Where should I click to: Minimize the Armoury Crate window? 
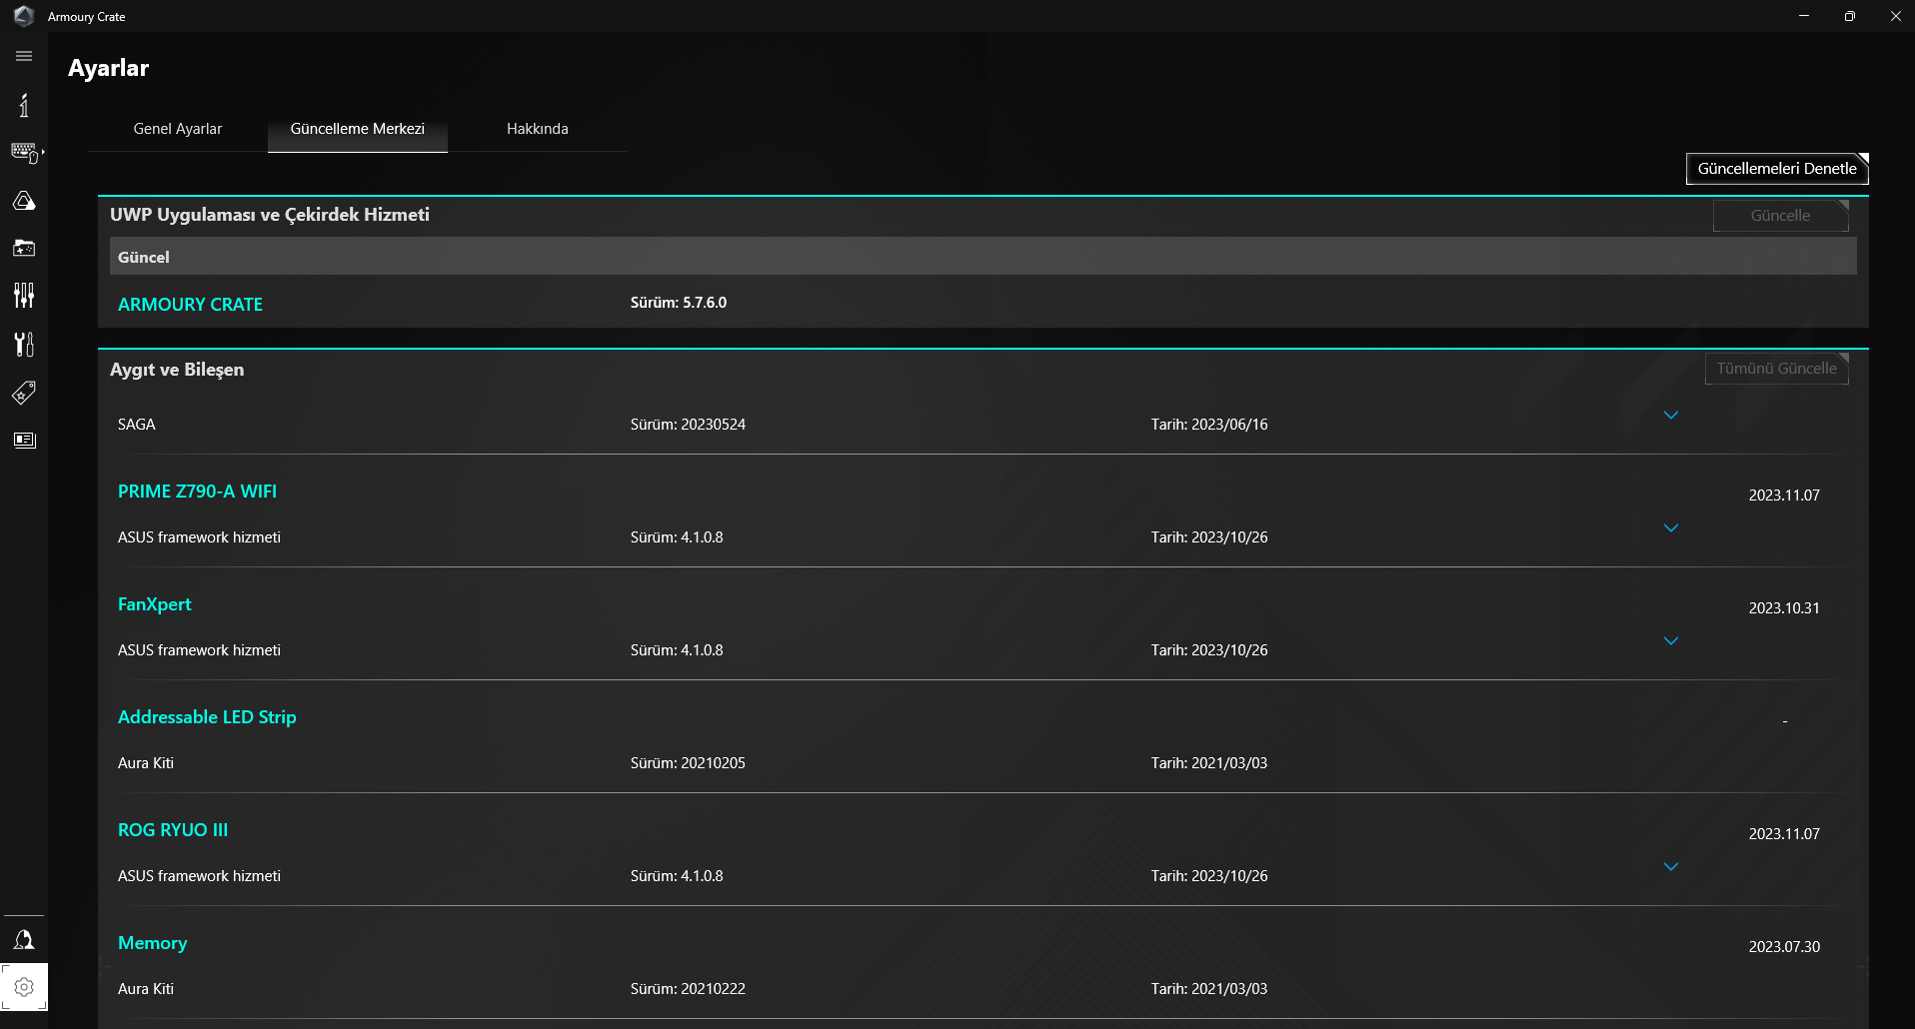(1804, 16)
